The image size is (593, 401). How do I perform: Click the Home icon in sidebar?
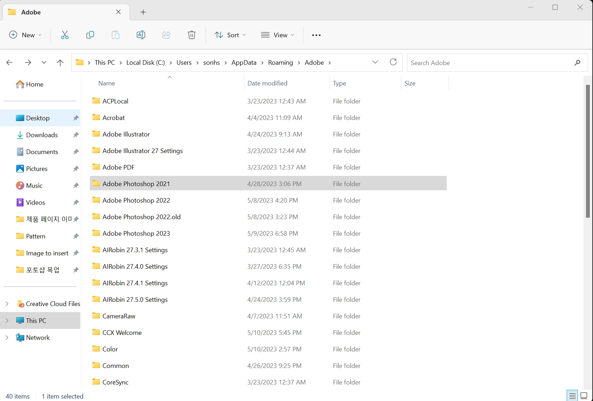pyautogui.click(x=20, y=84)
